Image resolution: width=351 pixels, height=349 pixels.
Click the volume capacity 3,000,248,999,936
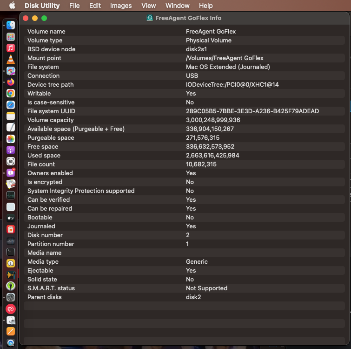(x=213, y=120)
